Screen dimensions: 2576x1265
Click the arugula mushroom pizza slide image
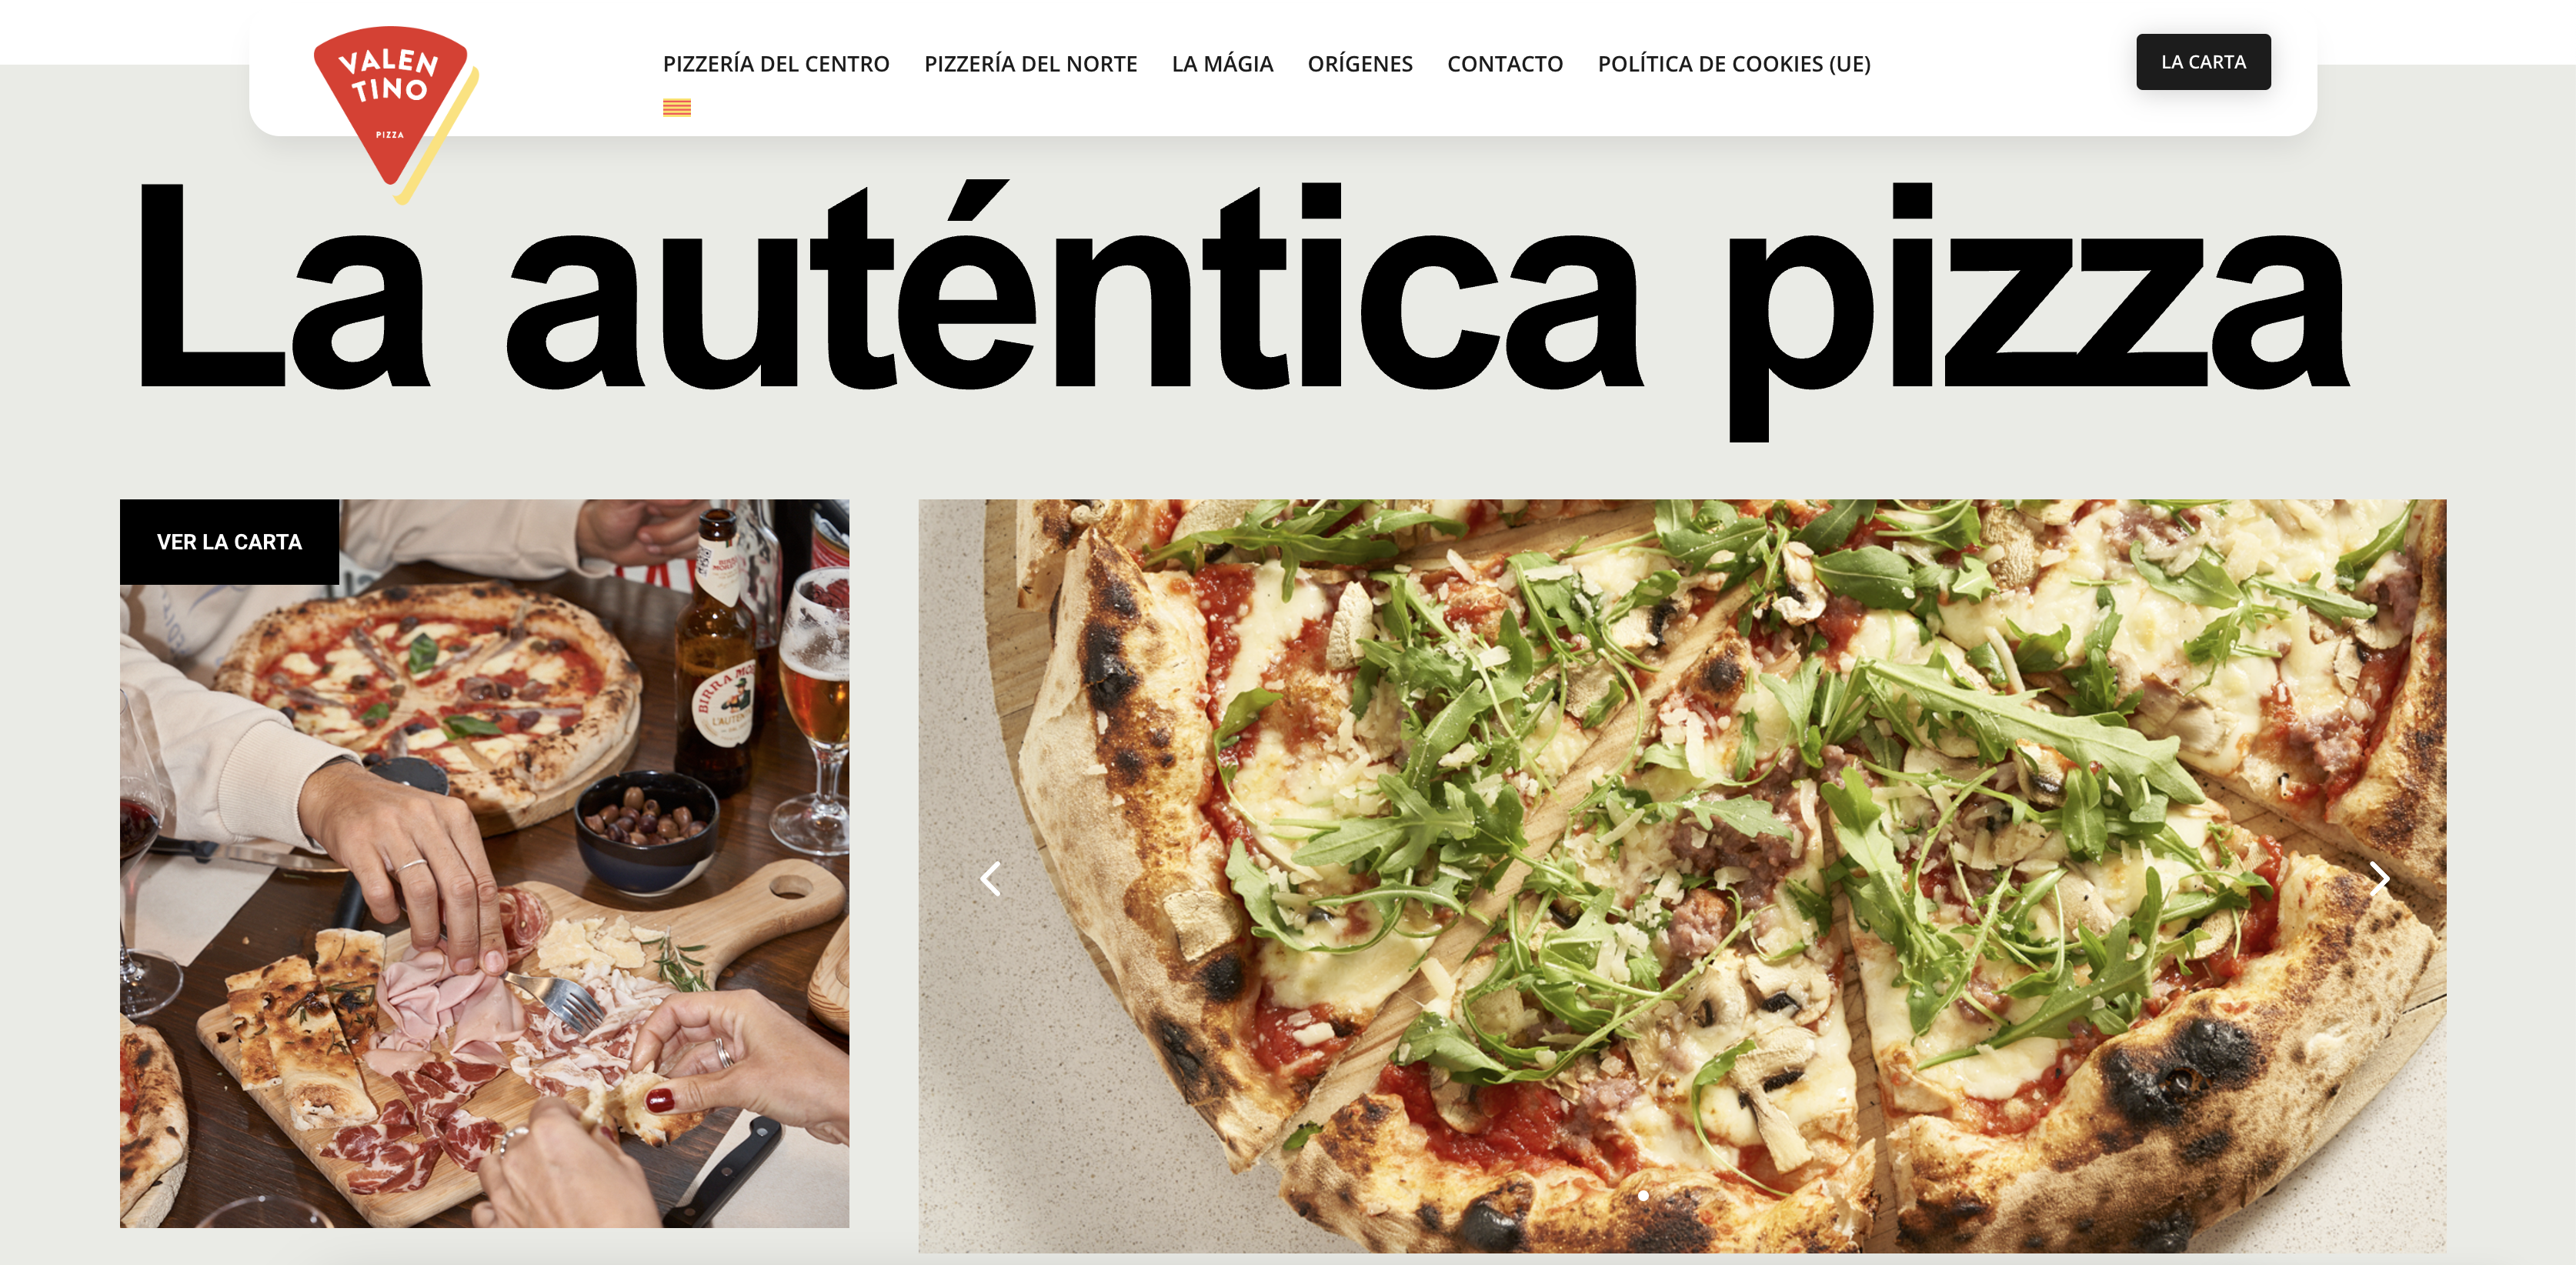(1682, 876)
